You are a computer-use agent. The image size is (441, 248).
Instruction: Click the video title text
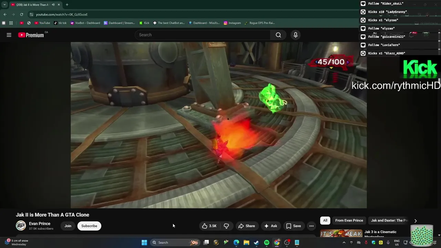coord(52,215)
